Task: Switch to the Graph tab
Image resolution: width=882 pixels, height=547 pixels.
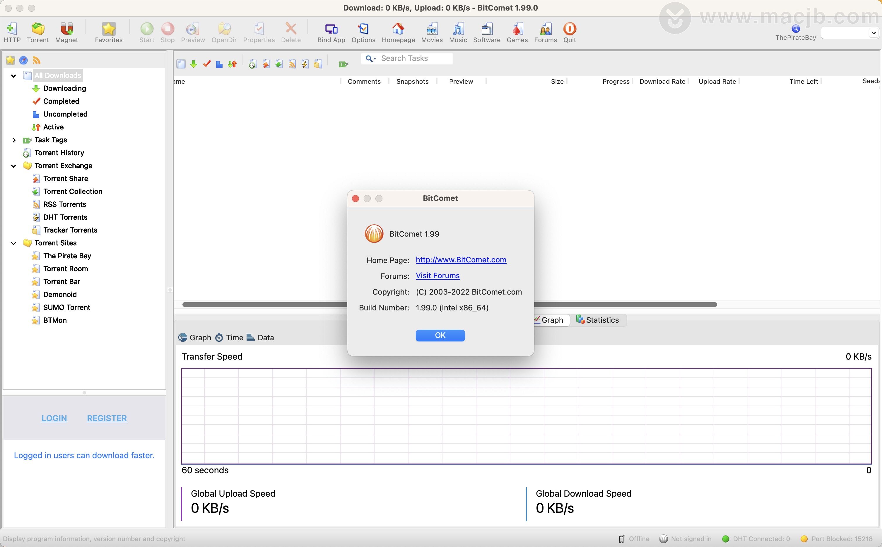Action: (548, 320)
